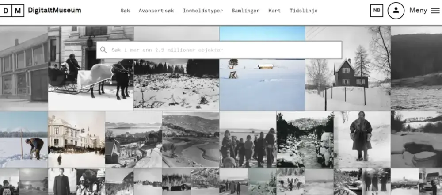This screenshot has width=442, height=195.
Task: Click the DigitaltMuseum site title text
Action: point(54,11)
